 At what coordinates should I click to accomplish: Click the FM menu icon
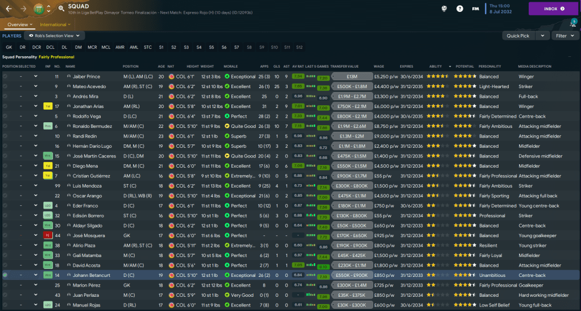coord(475,9)
